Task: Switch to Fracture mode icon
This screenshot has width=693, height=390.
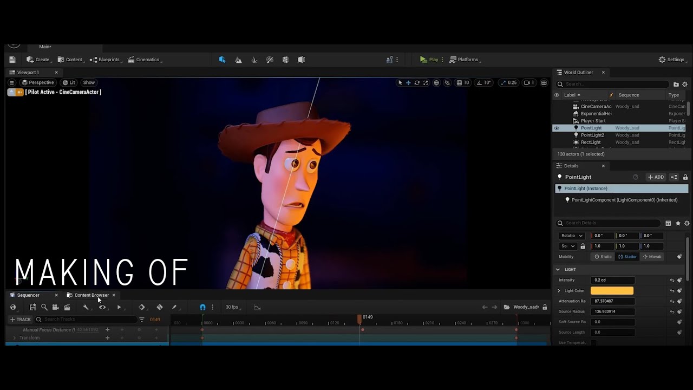Action: (x=285, y=60)
